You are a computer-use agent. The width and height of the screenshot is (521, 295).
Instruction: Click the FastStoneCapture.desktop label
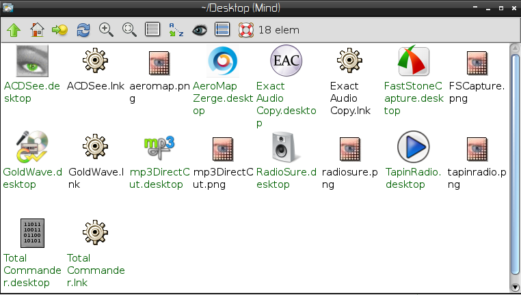[x=414, y=98]
